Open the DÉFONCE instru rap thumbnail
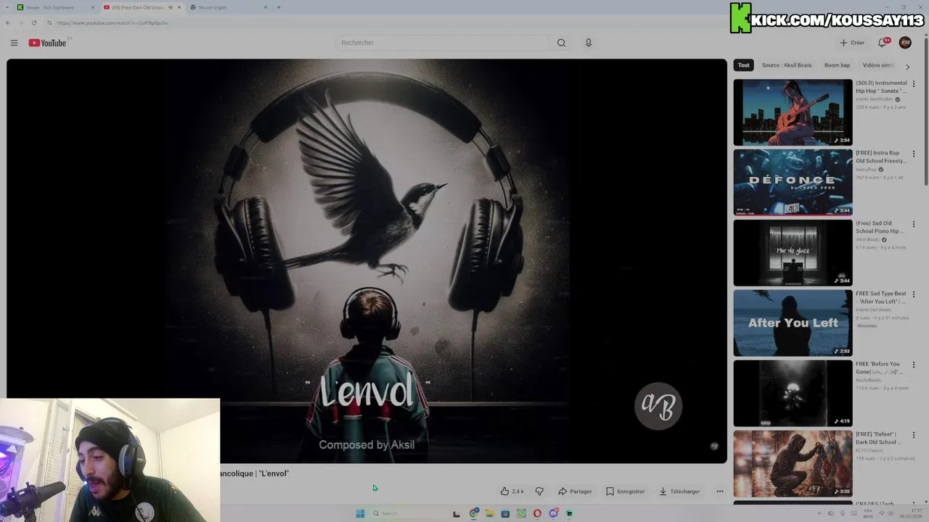The width and height of the screenshot is (929, 522). point(793,183)
